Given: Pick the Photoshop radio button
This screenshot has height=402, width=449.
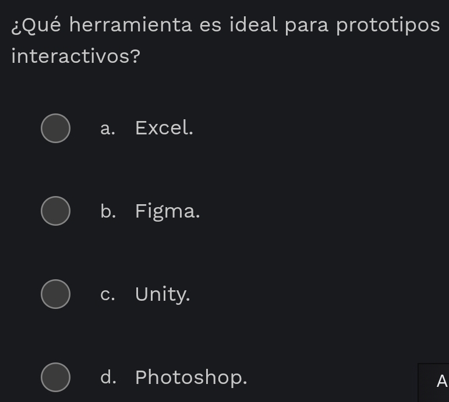Looking at the screenshot, I should coord(55,378).
